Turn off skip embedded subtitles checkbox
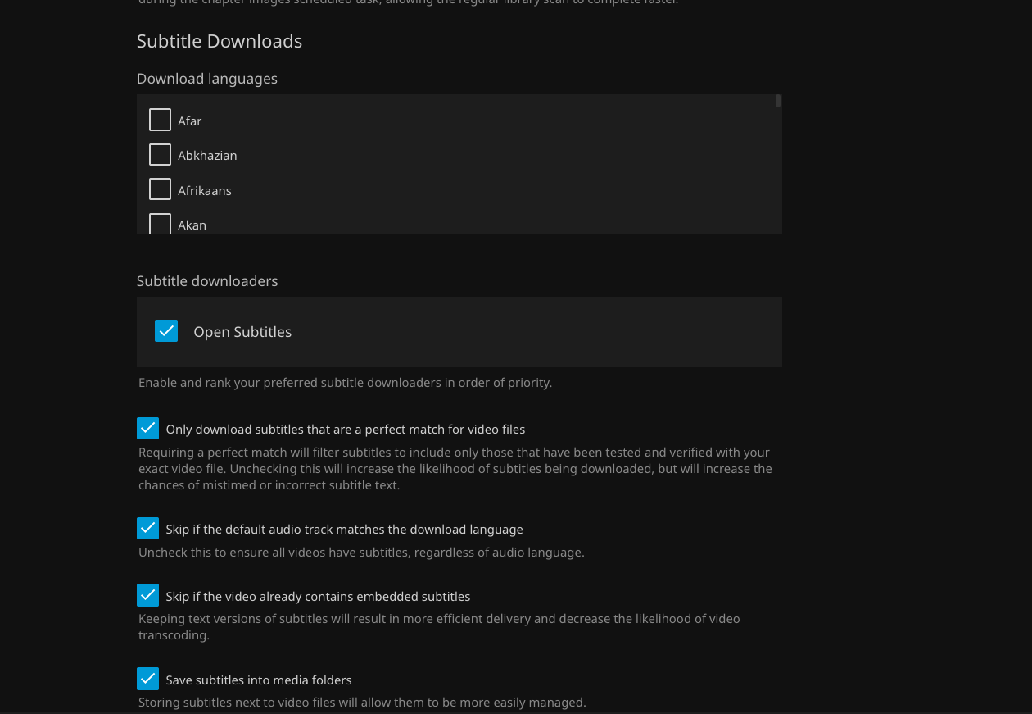This screenshot has height=714, width=1032. [147, 595]
